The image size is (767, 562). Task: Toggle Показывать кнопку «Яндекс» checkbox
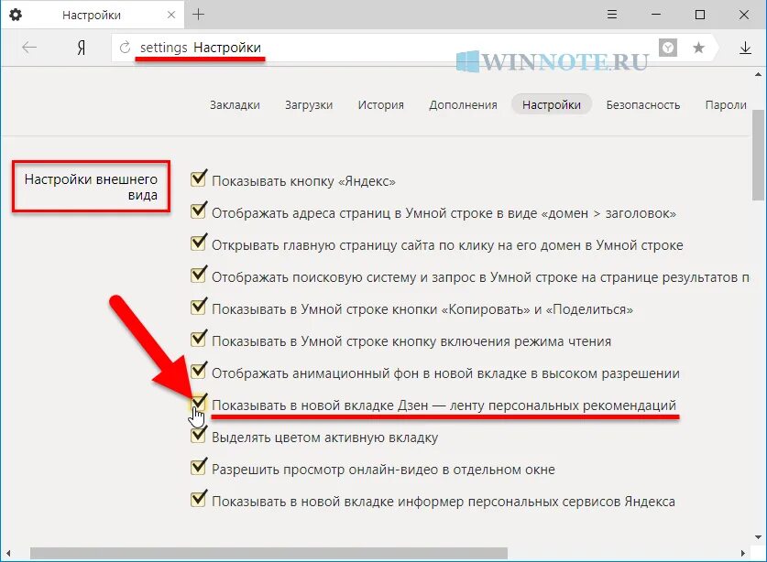(198, 179)
